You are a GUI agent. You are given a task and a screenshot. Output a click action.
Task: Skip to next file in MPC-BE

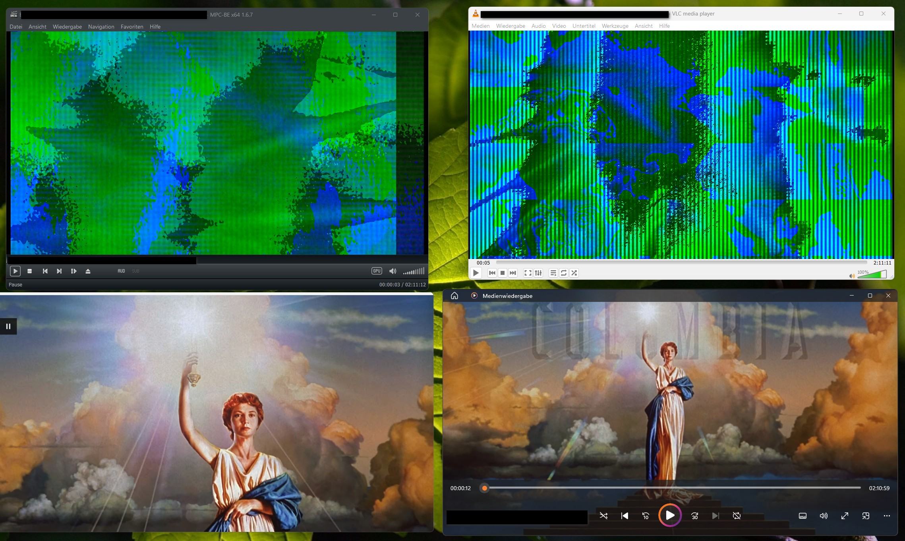pyautogui.click(x=59, y=271)
